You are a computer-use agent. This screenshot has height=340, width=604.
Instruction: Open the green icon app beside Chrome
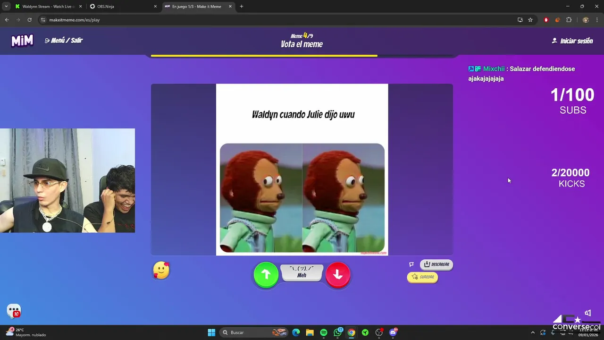click(365, 332)
